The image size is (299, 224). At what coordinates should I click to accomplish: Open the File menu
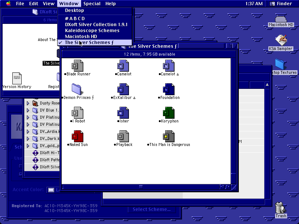[x=20, y=4]
